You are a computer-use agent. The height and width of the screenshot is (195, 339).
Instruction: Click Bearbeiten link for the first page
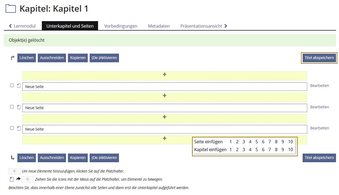(319, 86)
